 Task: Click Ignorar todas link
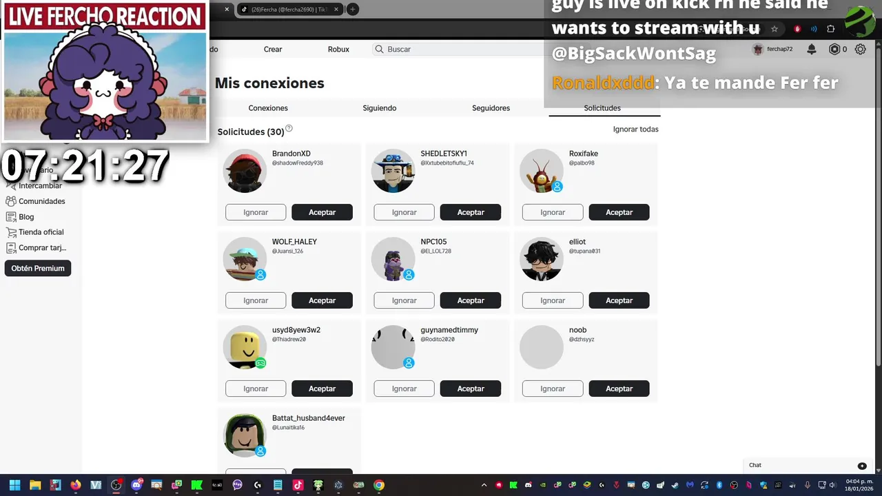pyautogui.click(x=636, y=129)
